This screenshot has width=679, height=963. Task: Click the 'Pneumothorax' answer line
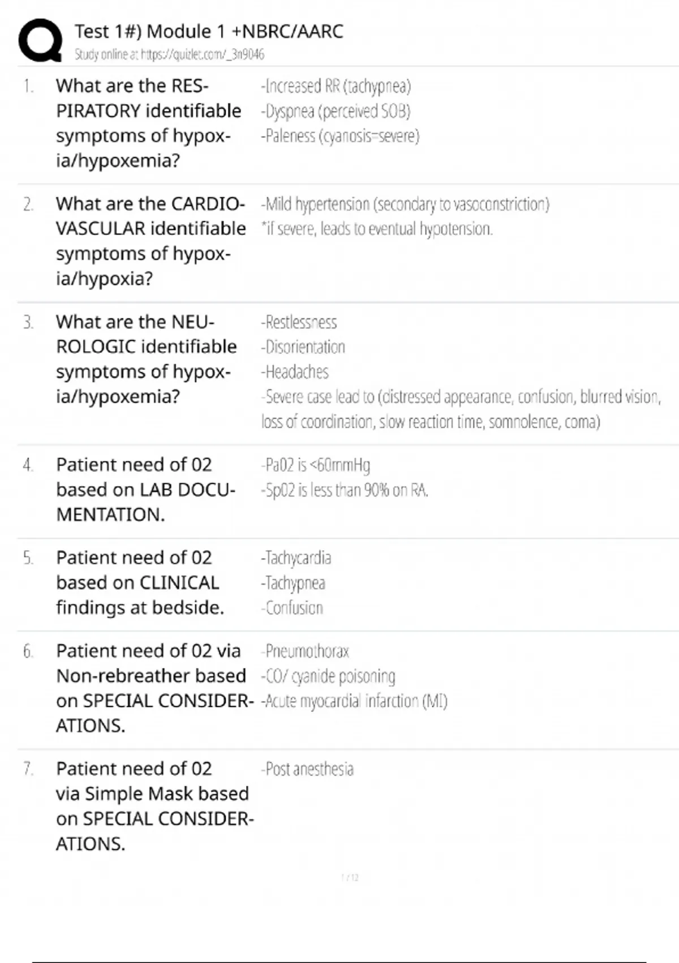(305, 651)
